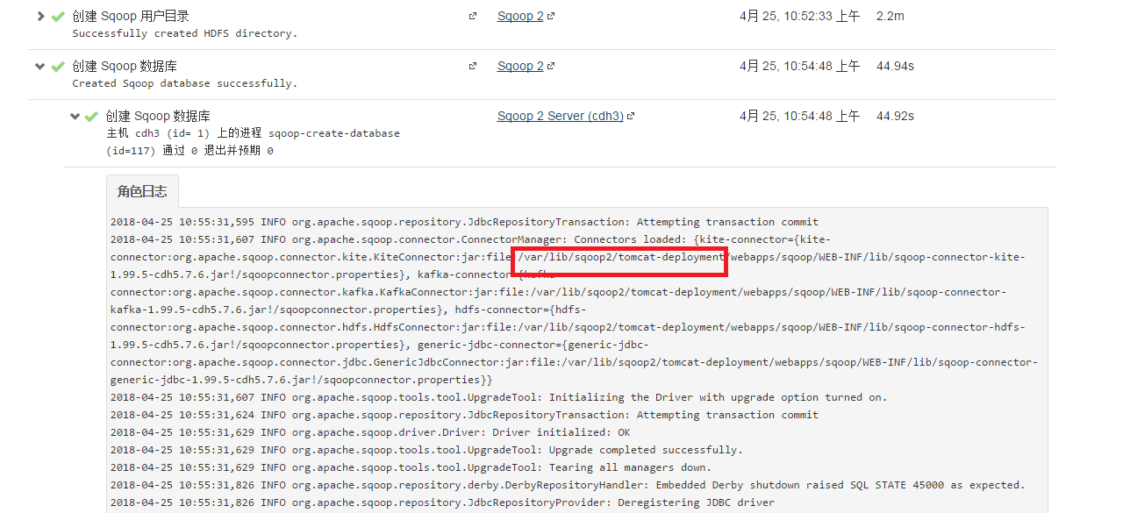1123x513 pixels.
Task: Collapse the nested 创建 Sqoop 数据库 sub-step
Action: 75,116
